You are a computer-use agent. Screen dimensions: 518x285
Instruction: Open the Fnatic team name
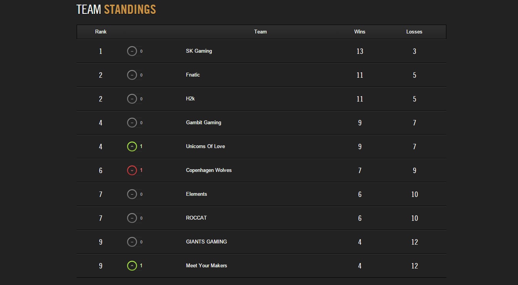[x=193, y=75]
